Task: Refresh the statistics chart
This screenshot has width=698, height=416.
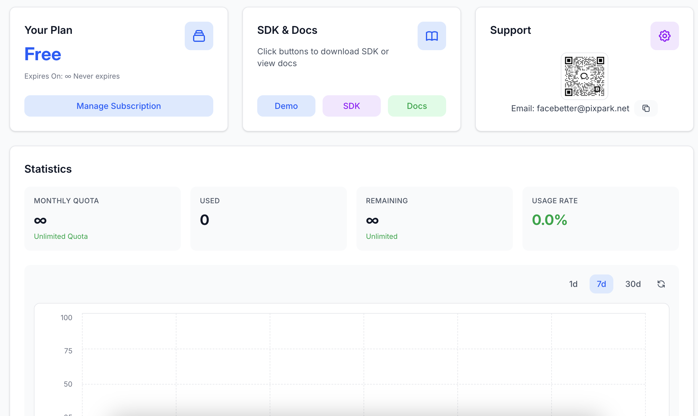Action: [661, 284]
